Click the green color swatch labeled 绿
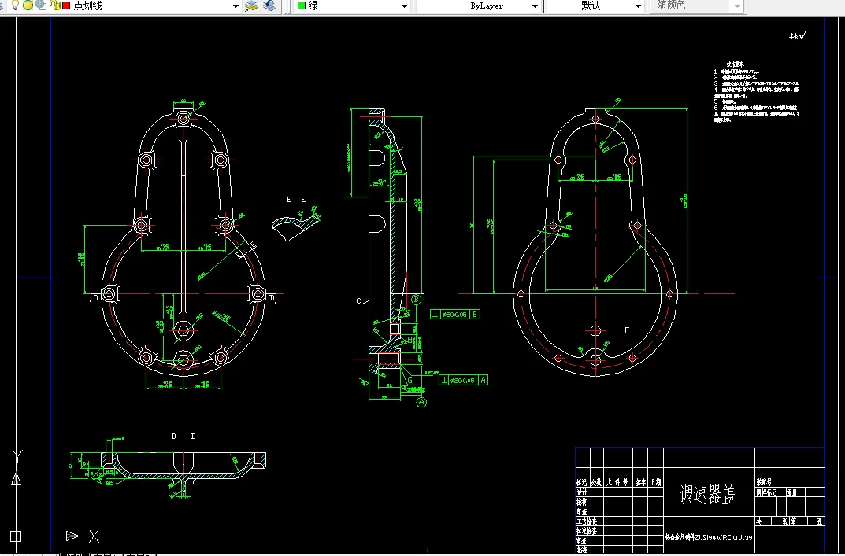 point(302,6)
